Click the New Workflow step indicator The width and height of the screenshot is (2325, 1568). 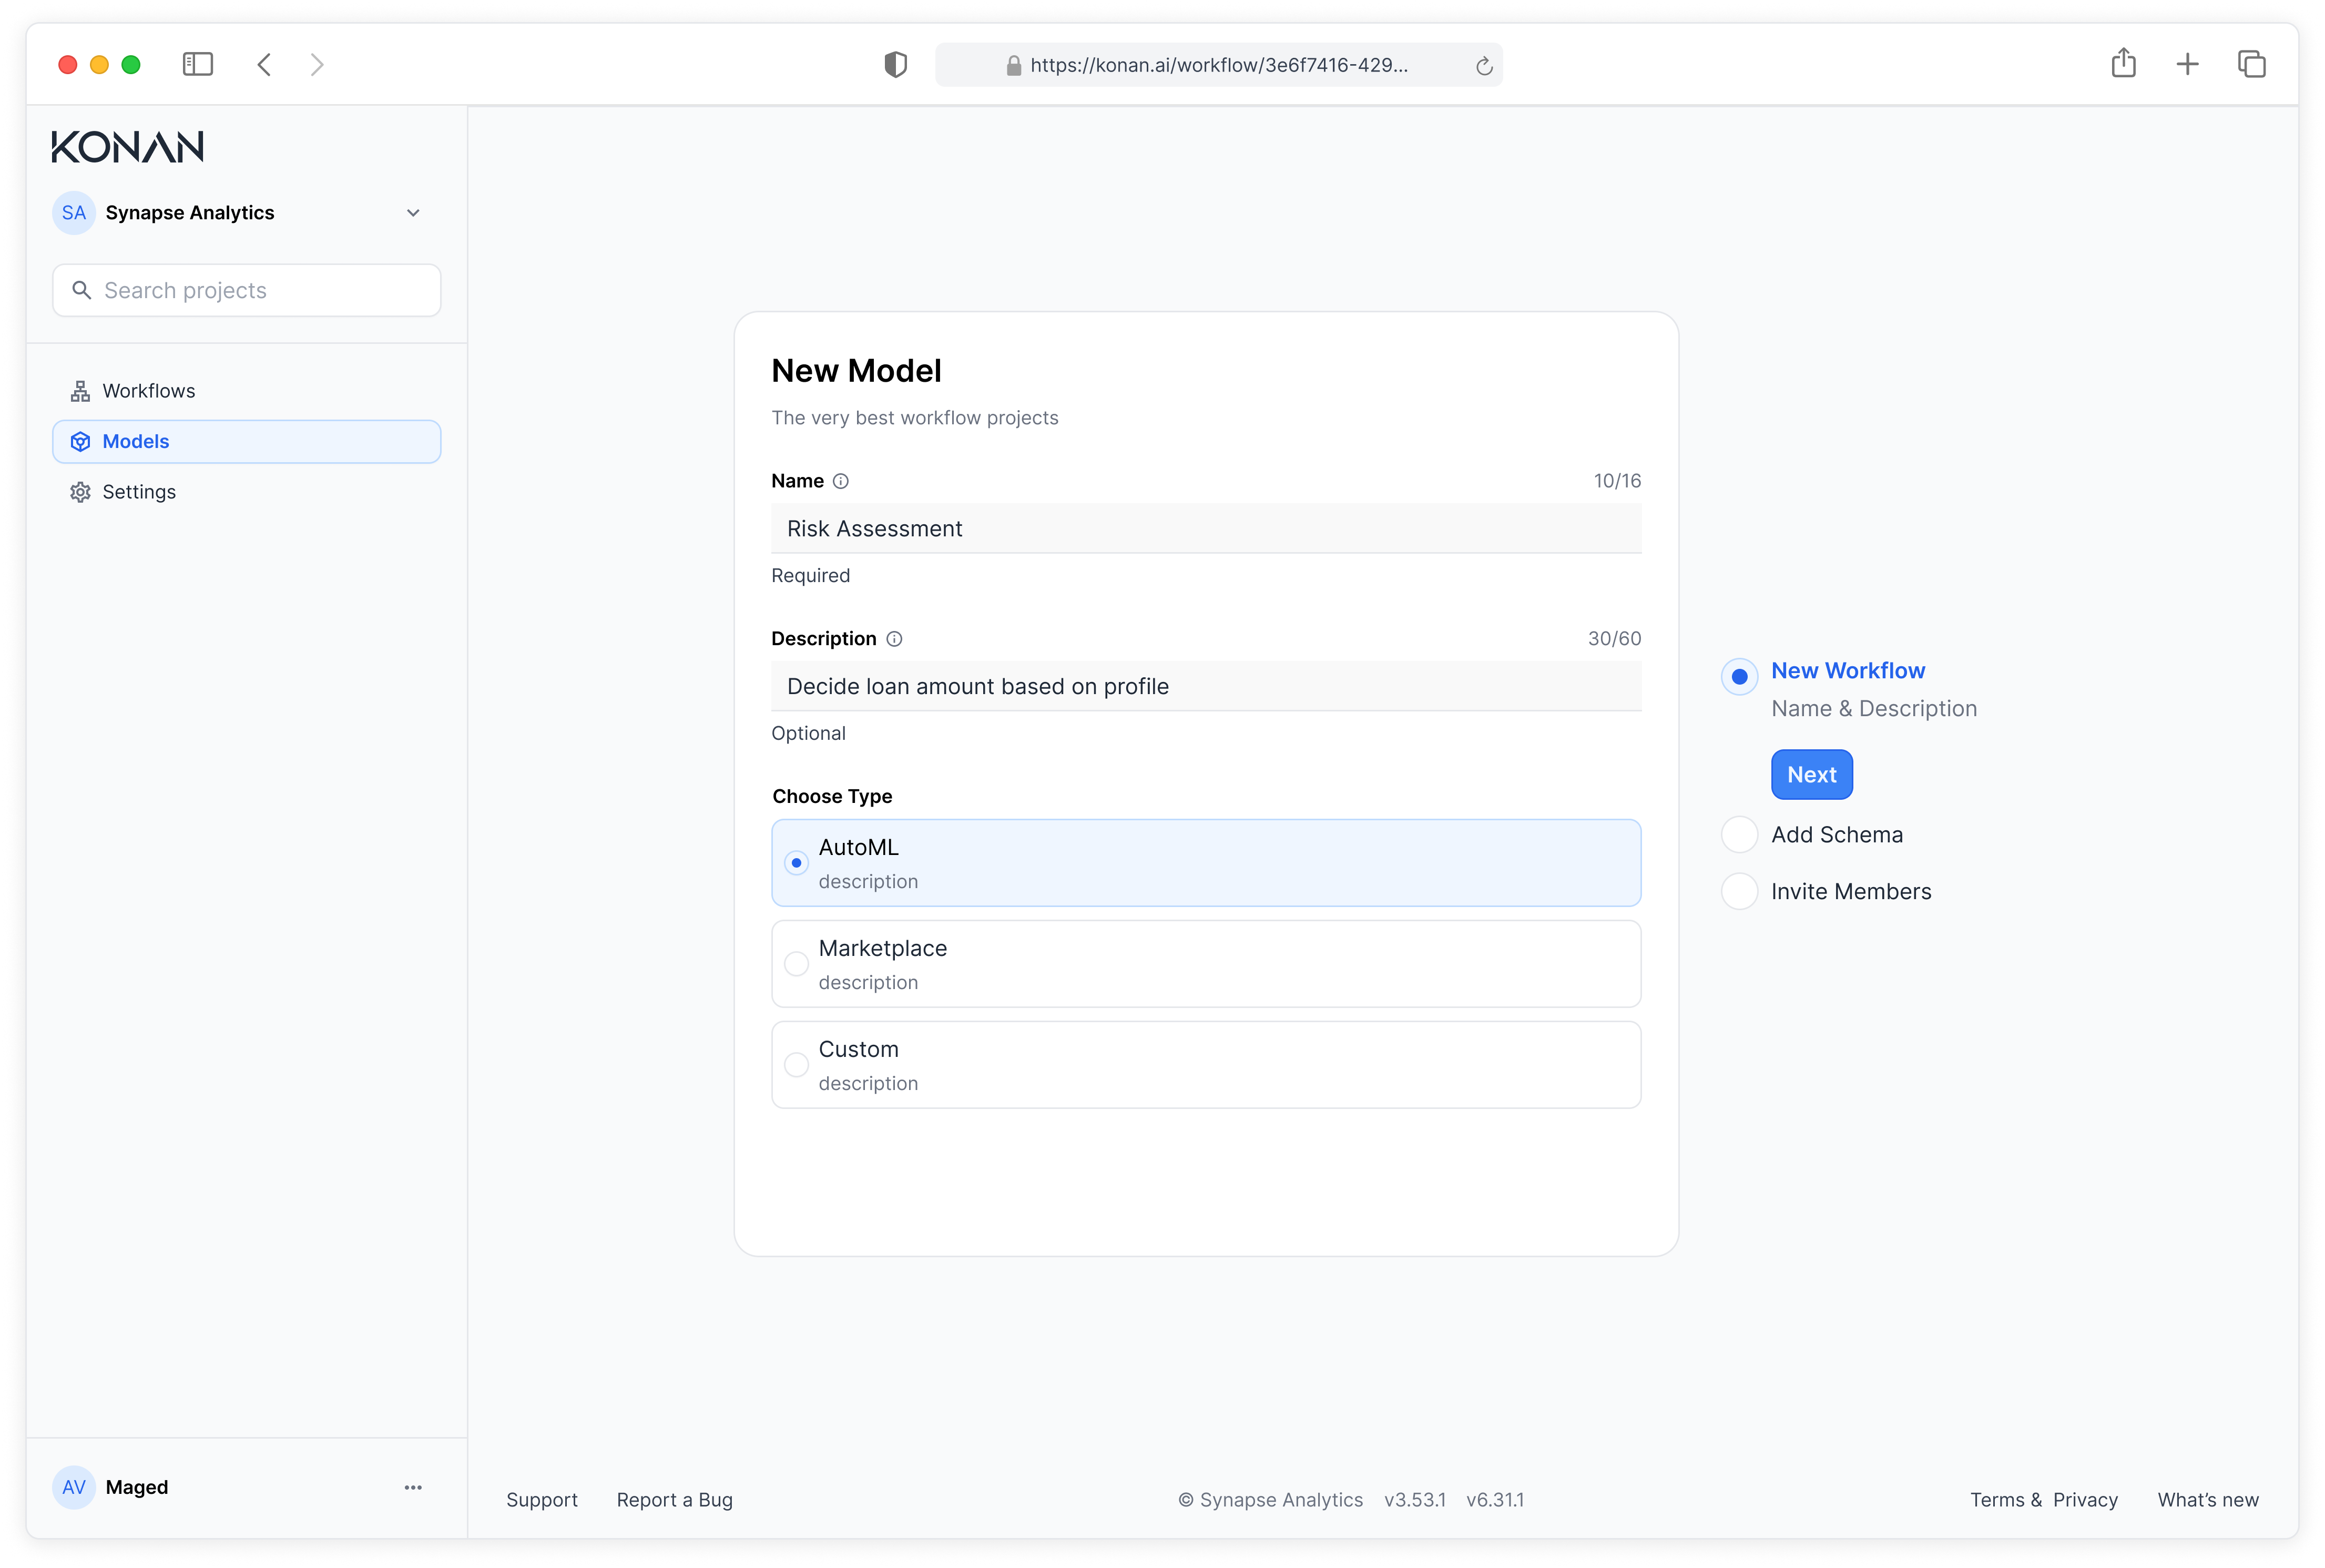(1739, 677)
